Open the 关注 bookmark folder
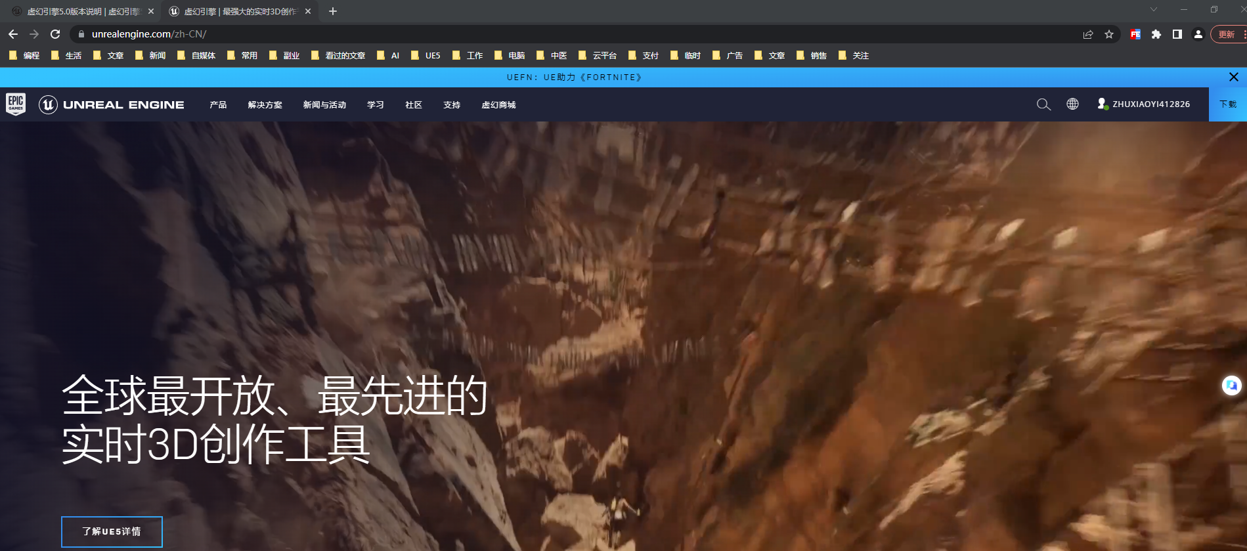The height and width of the screenshot is (551, 1247). coord(854,55)
